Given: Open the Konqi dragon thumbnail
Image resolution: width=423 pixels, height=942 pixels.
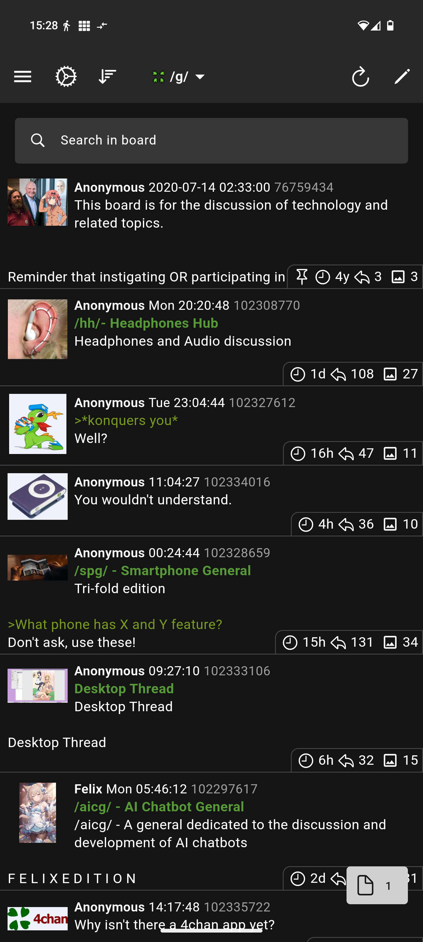Looking at the screenshot, I should [x=38, y=424].
